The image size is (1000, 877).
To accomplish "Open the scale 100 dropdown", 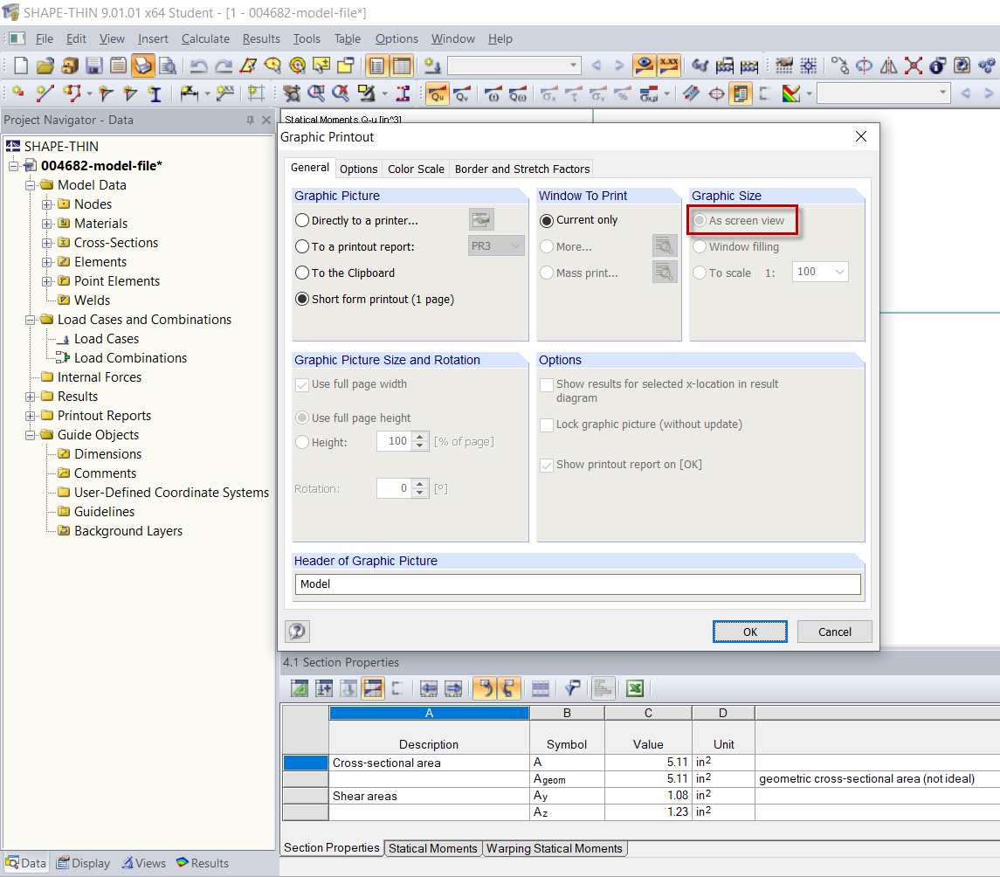I will click(x=838, y=272).
